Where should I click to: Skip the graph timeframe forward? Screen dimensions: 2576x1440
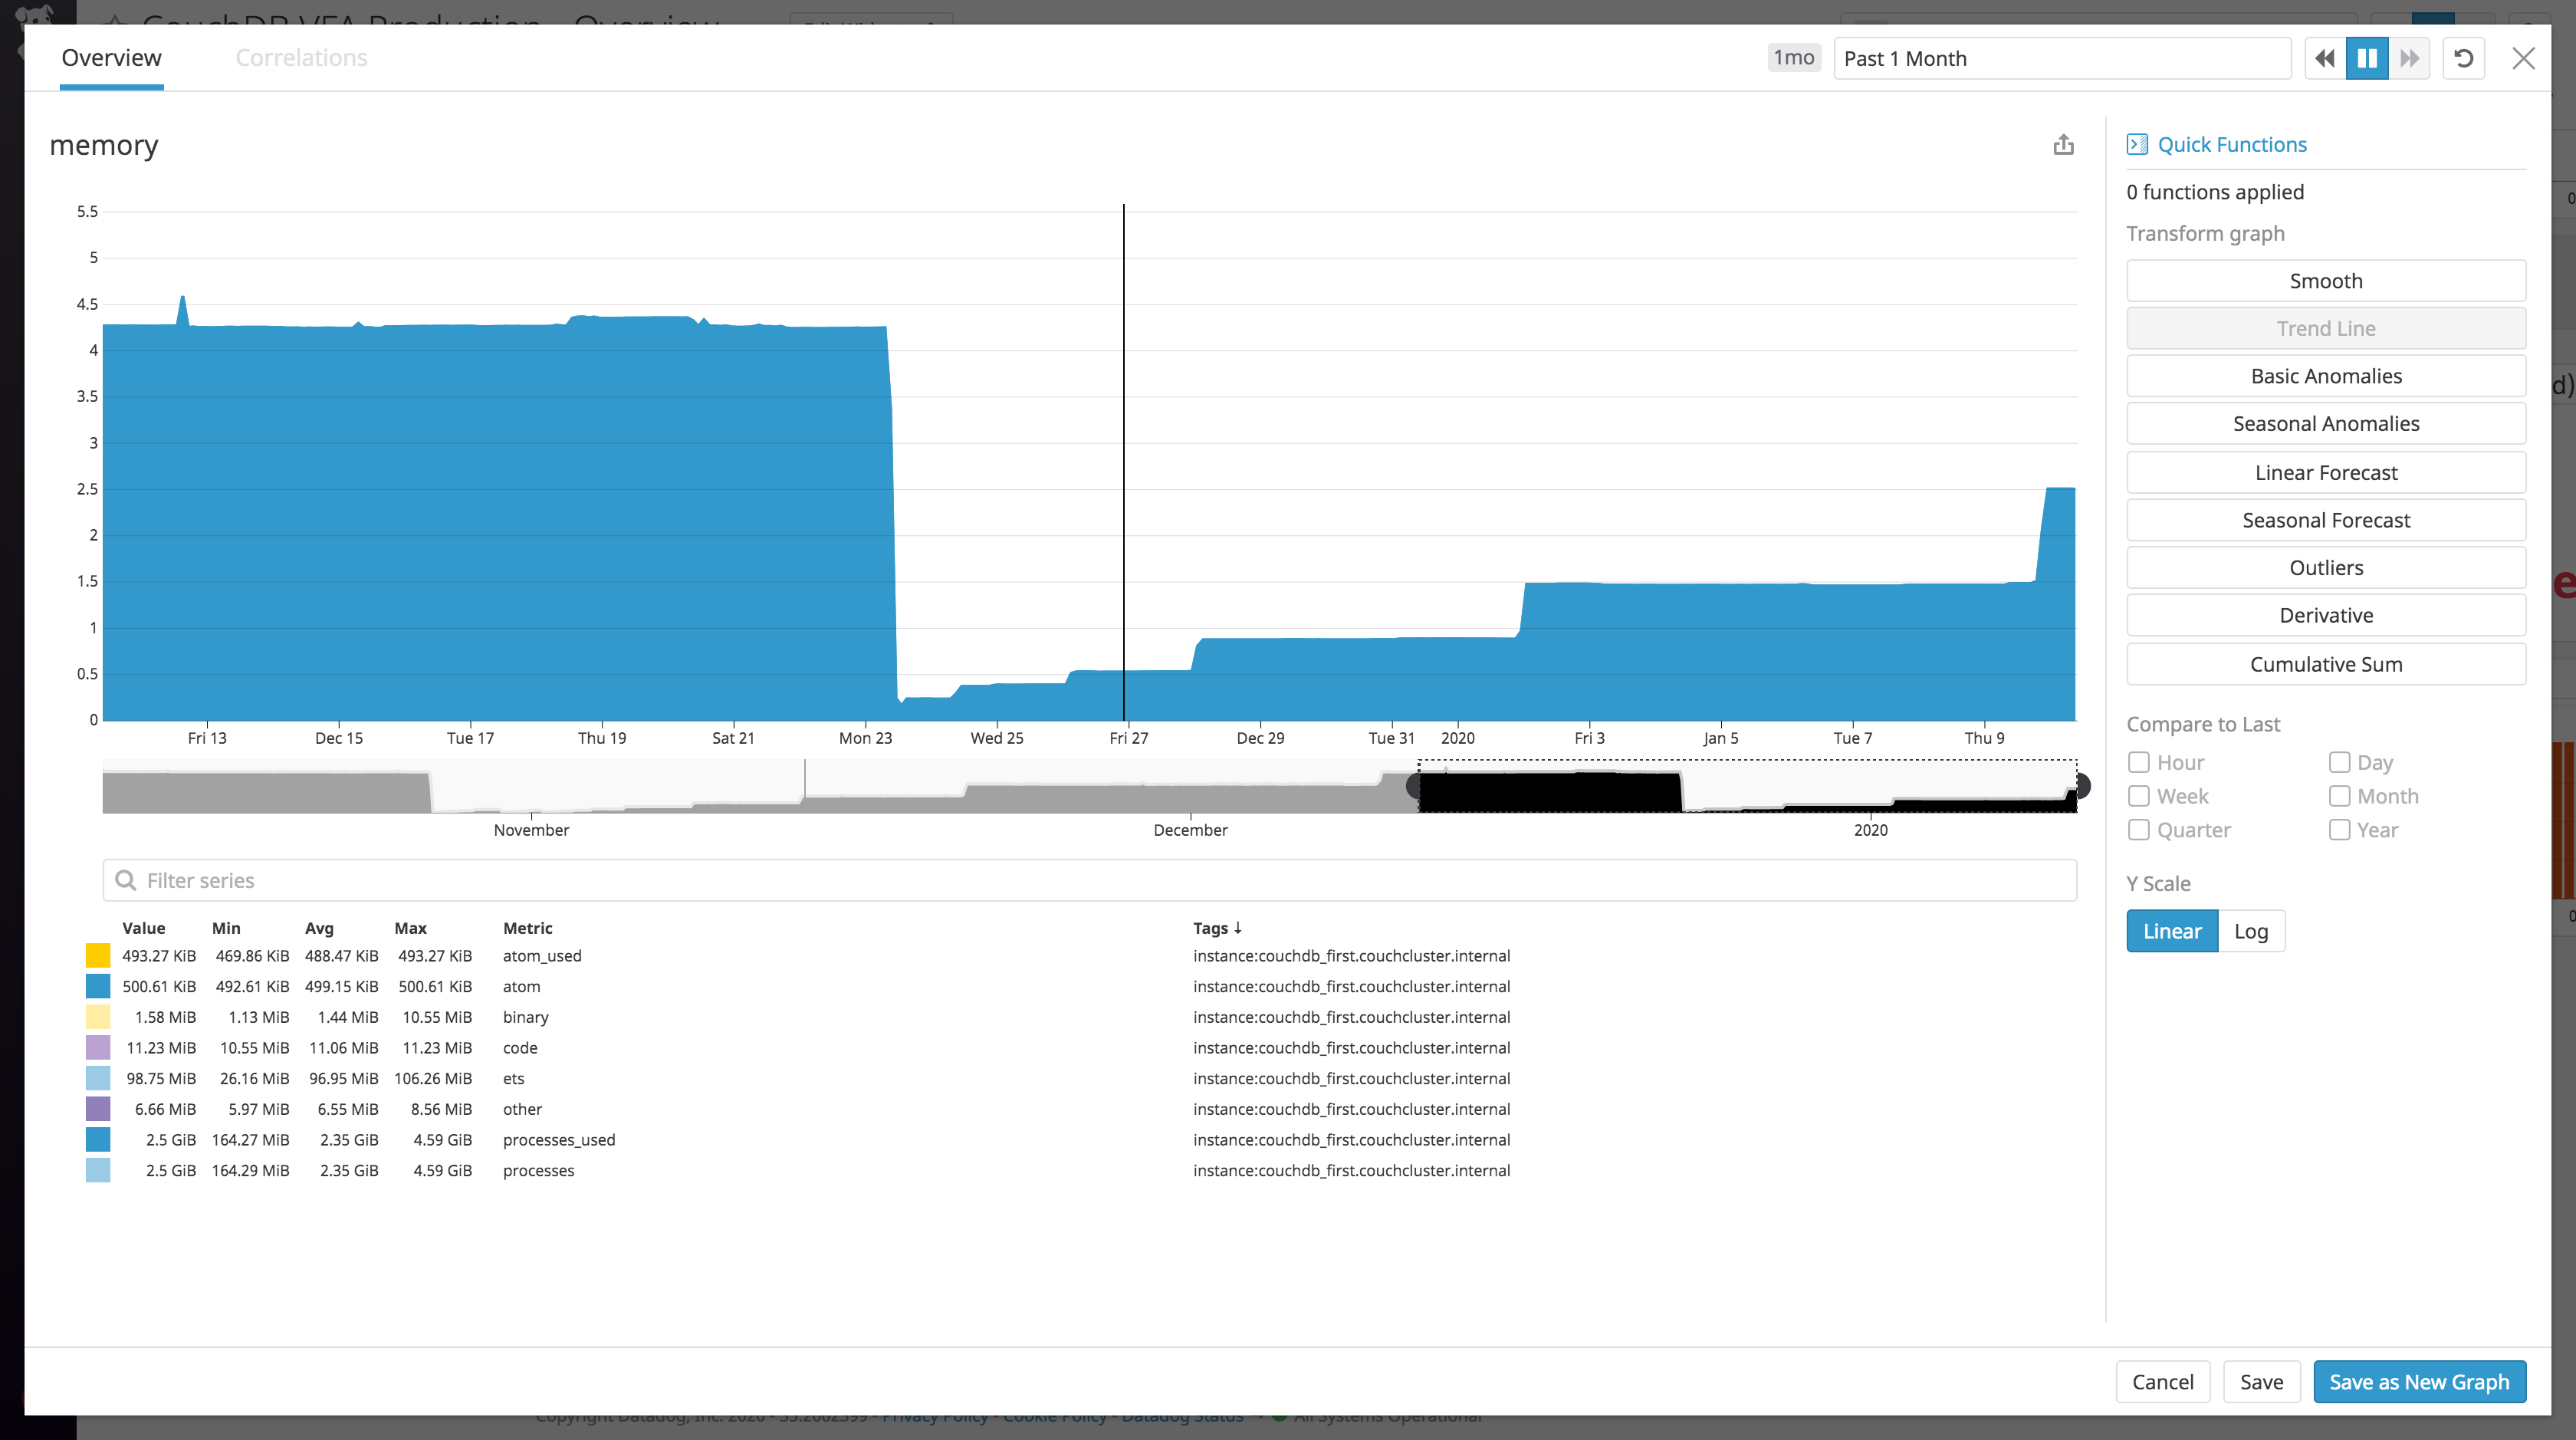[x=2410, y=58]
